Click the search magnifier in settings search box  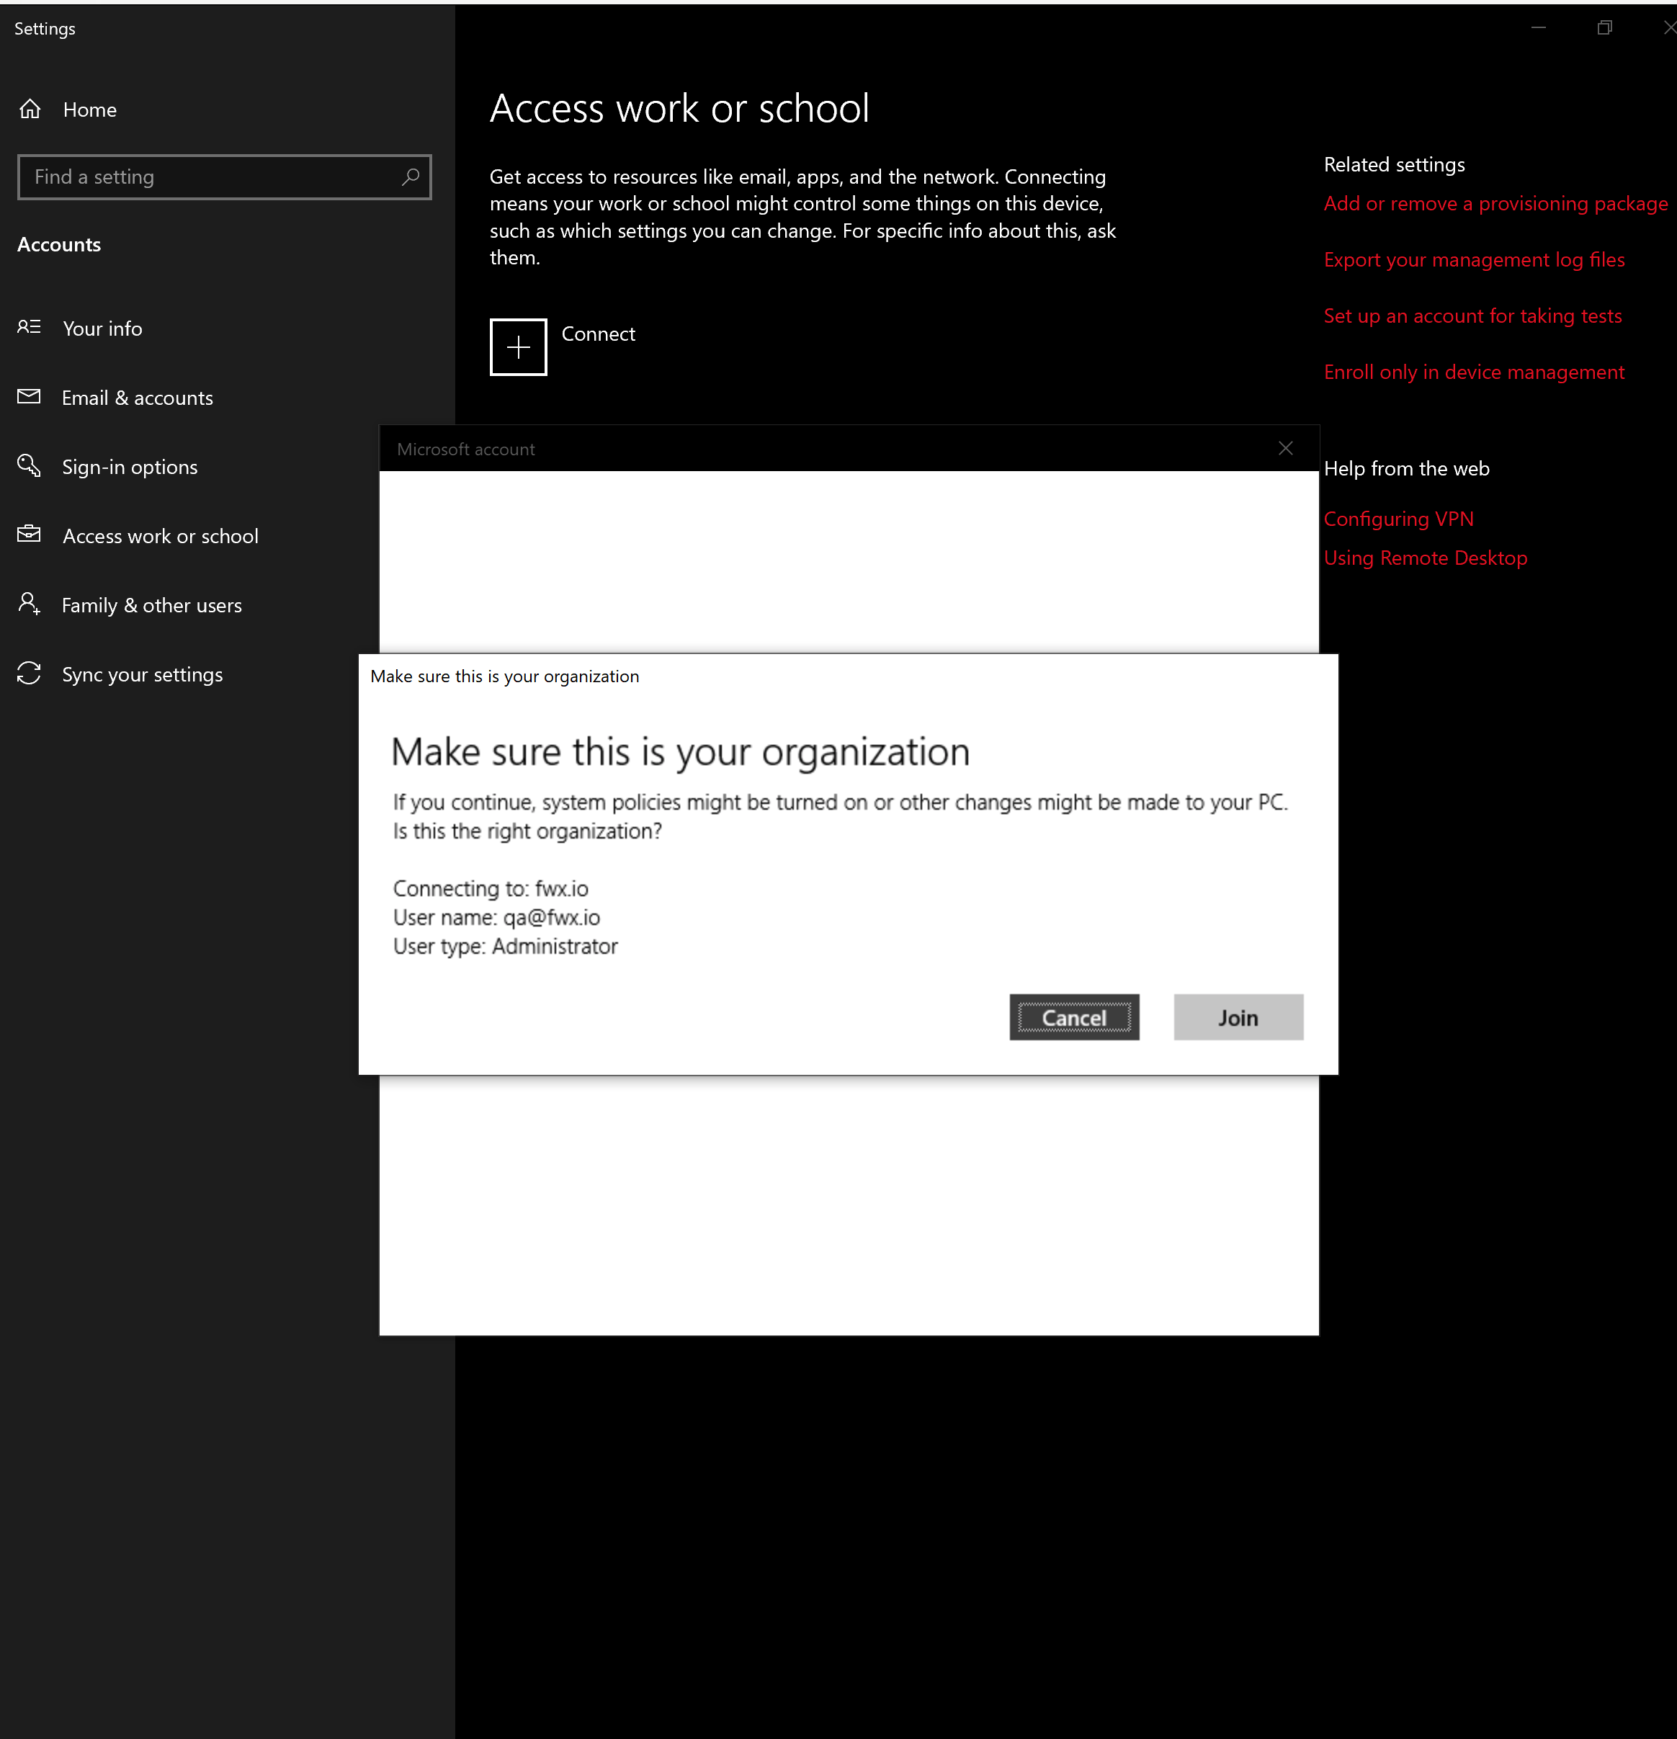coord(410,177)
